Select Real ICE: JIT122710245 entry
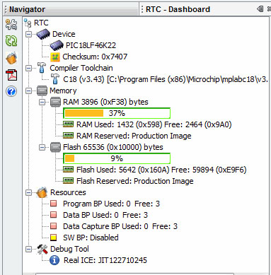271x275 pixels. pos(105,260)
